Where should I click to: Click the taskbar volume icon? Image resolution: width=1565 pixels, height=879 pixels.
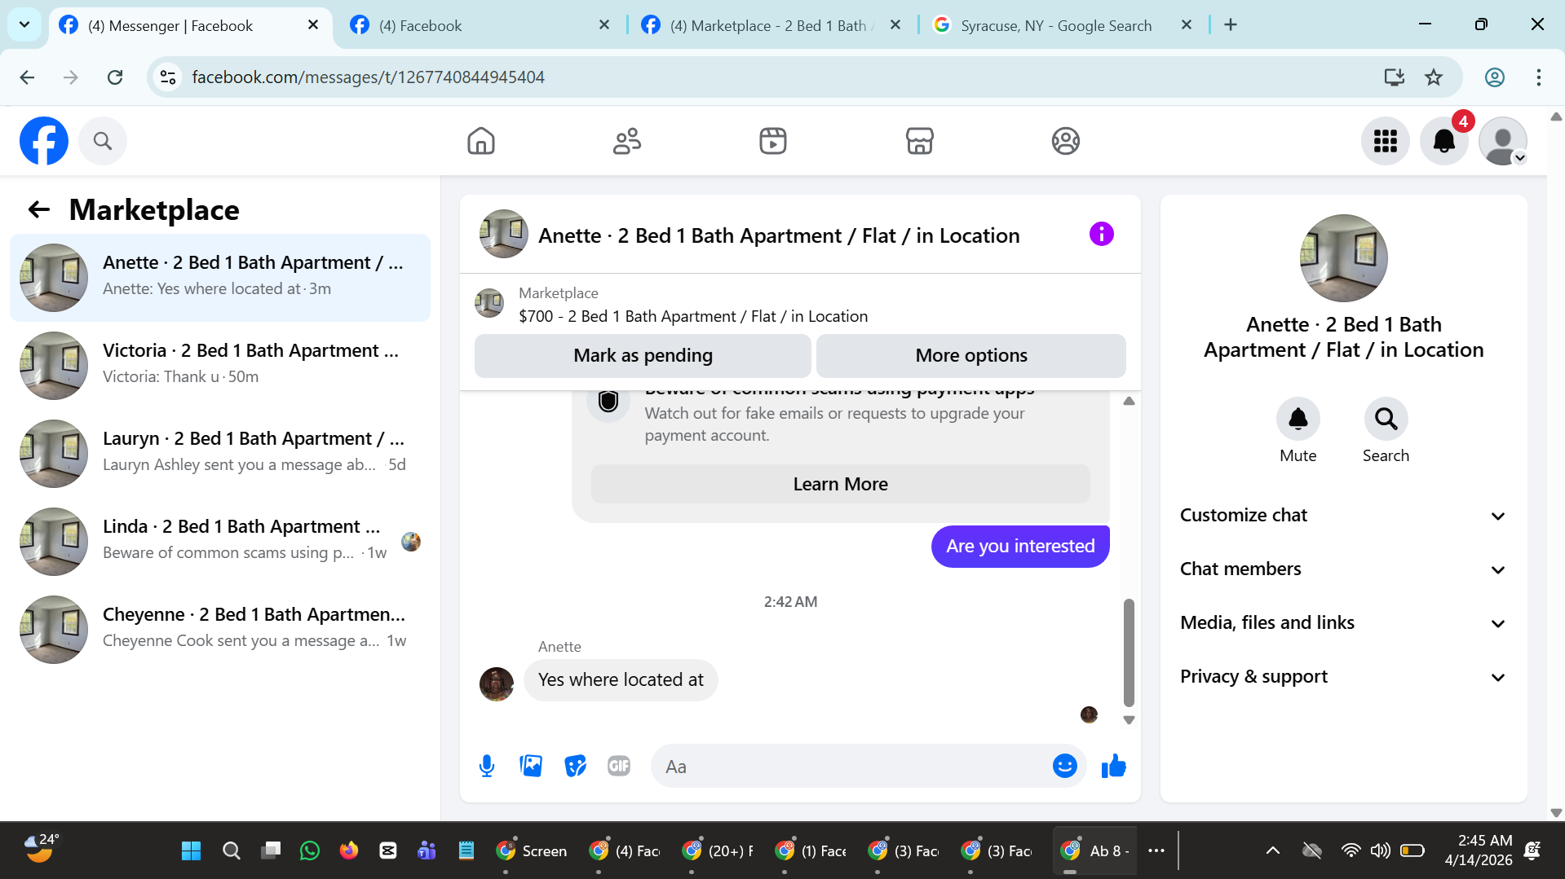[x=1380, y=851]
